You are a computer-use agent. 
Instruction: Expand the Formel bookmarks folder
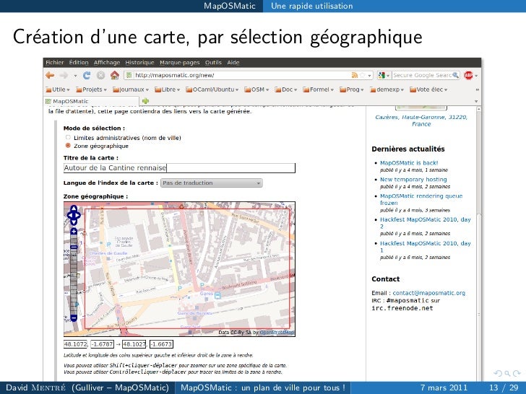coord(318,89)
